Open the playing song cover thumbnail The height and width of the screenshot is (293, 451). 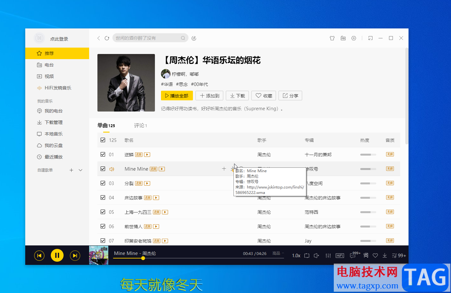[99, 255]
